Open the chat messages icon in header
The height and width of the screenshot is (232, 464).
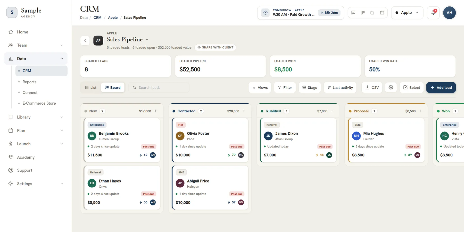pos(353,13)
